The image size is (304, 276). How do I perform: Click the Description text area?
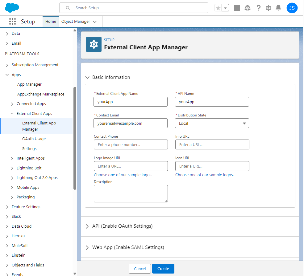coord(131,193)
